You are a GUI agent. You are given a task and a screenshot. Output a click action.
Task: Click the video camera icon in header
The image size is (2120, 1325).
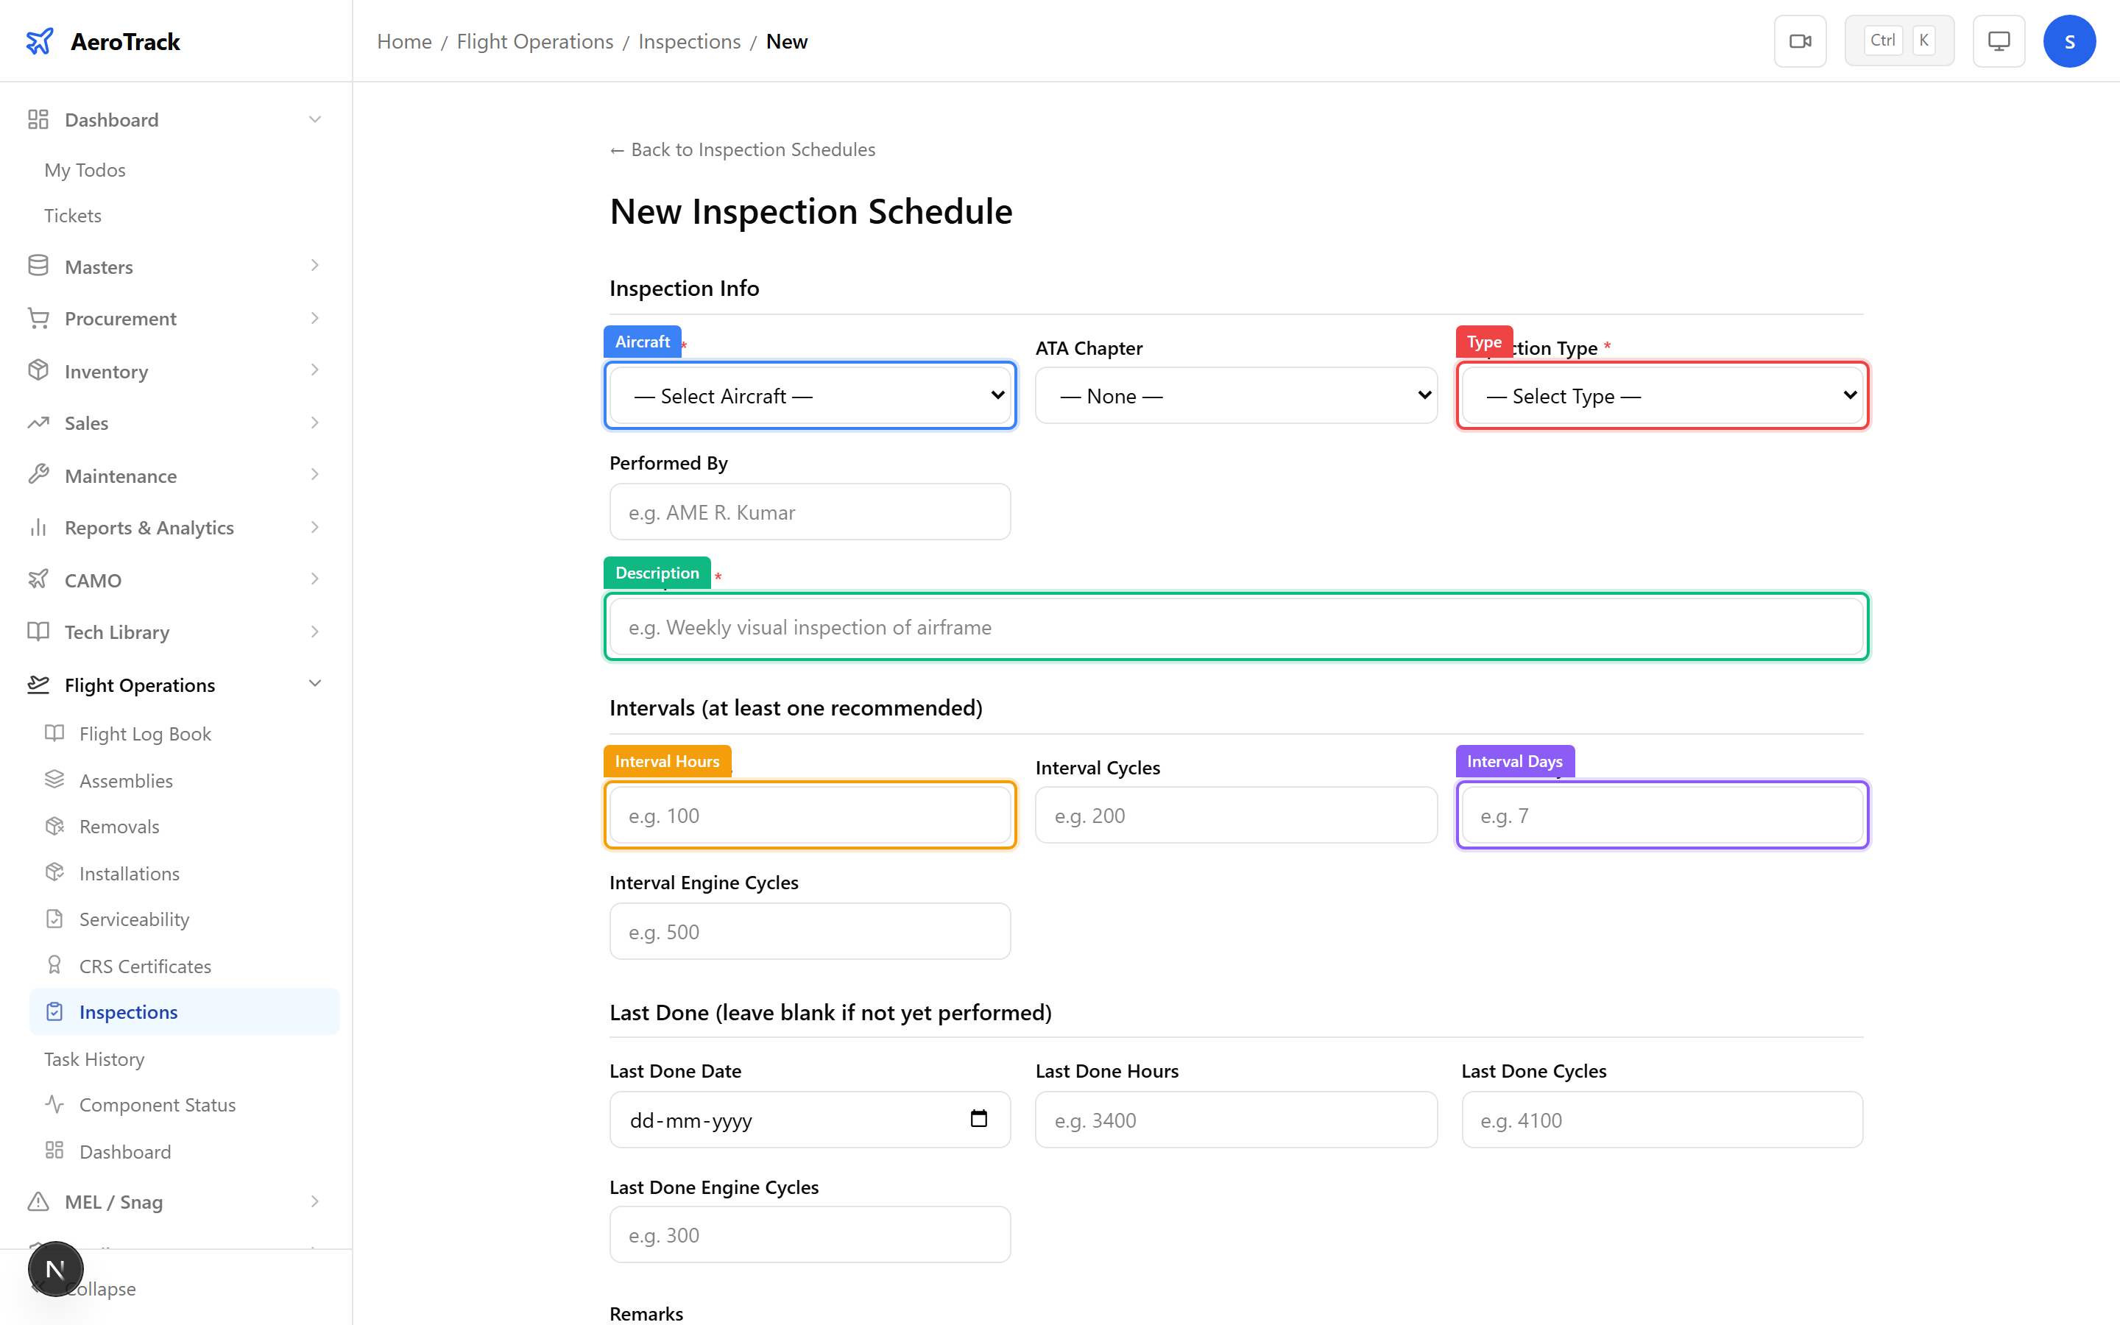[x=1799, y=41]
